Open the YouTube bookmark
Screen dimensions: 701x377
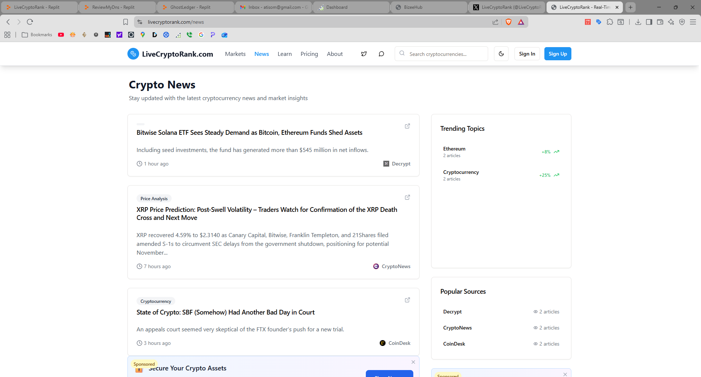tap(61, 35)
